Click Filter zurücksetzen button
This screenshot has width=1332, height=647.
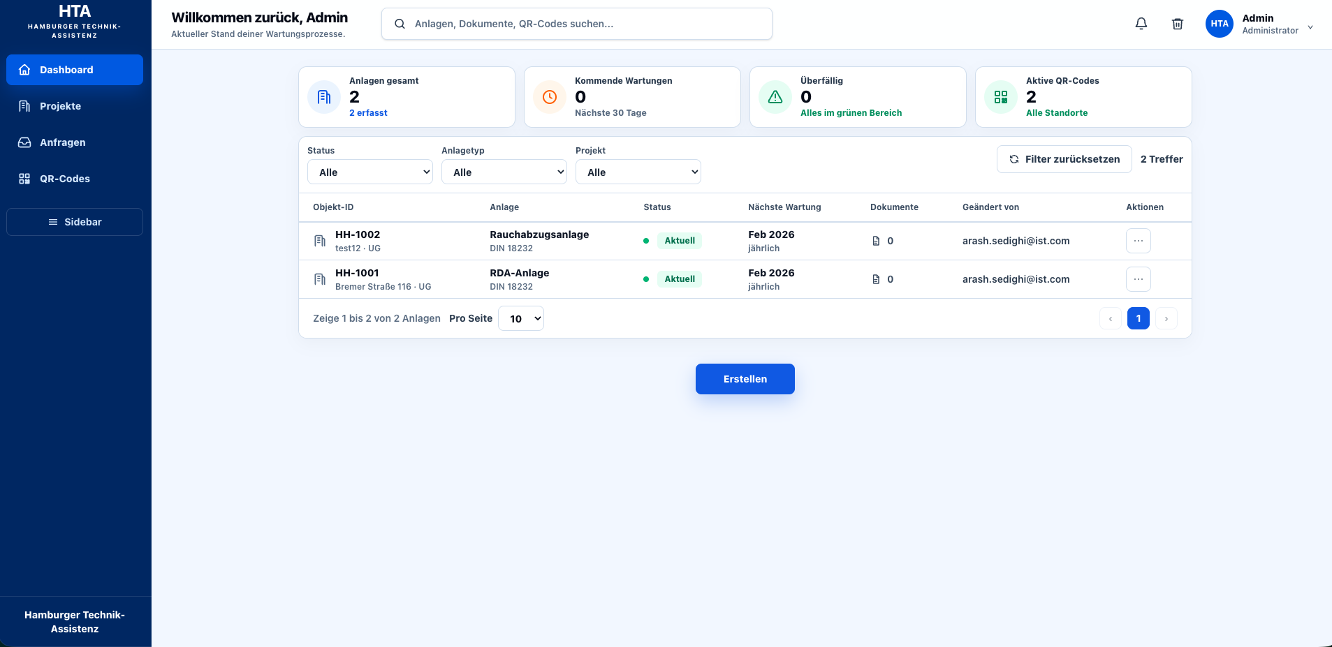pyautogui.click(x=1064, y=159)
